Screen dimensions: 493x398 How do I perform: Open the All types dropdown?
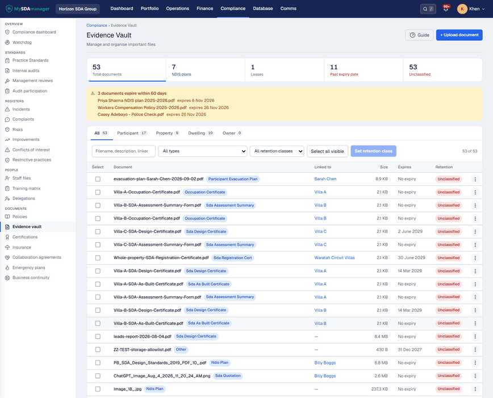[203, 151]
